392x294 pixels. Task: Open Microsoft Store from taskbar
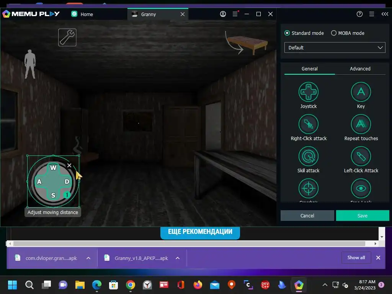113,285
